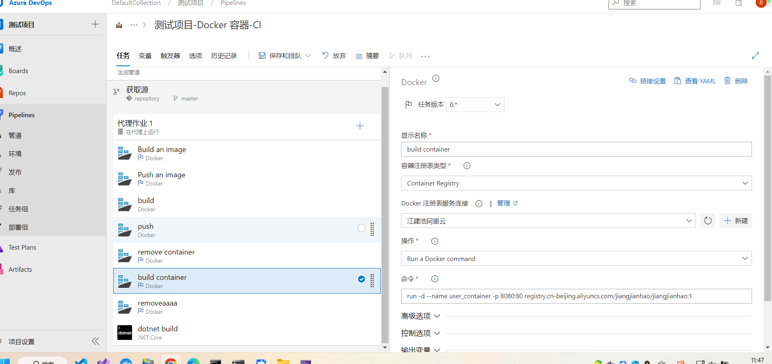
Task: Open the 任务版本 dropdown
Action: tap(475, 105)
